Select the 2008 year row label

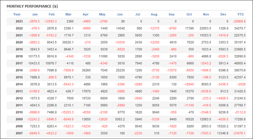coord(19,126)
